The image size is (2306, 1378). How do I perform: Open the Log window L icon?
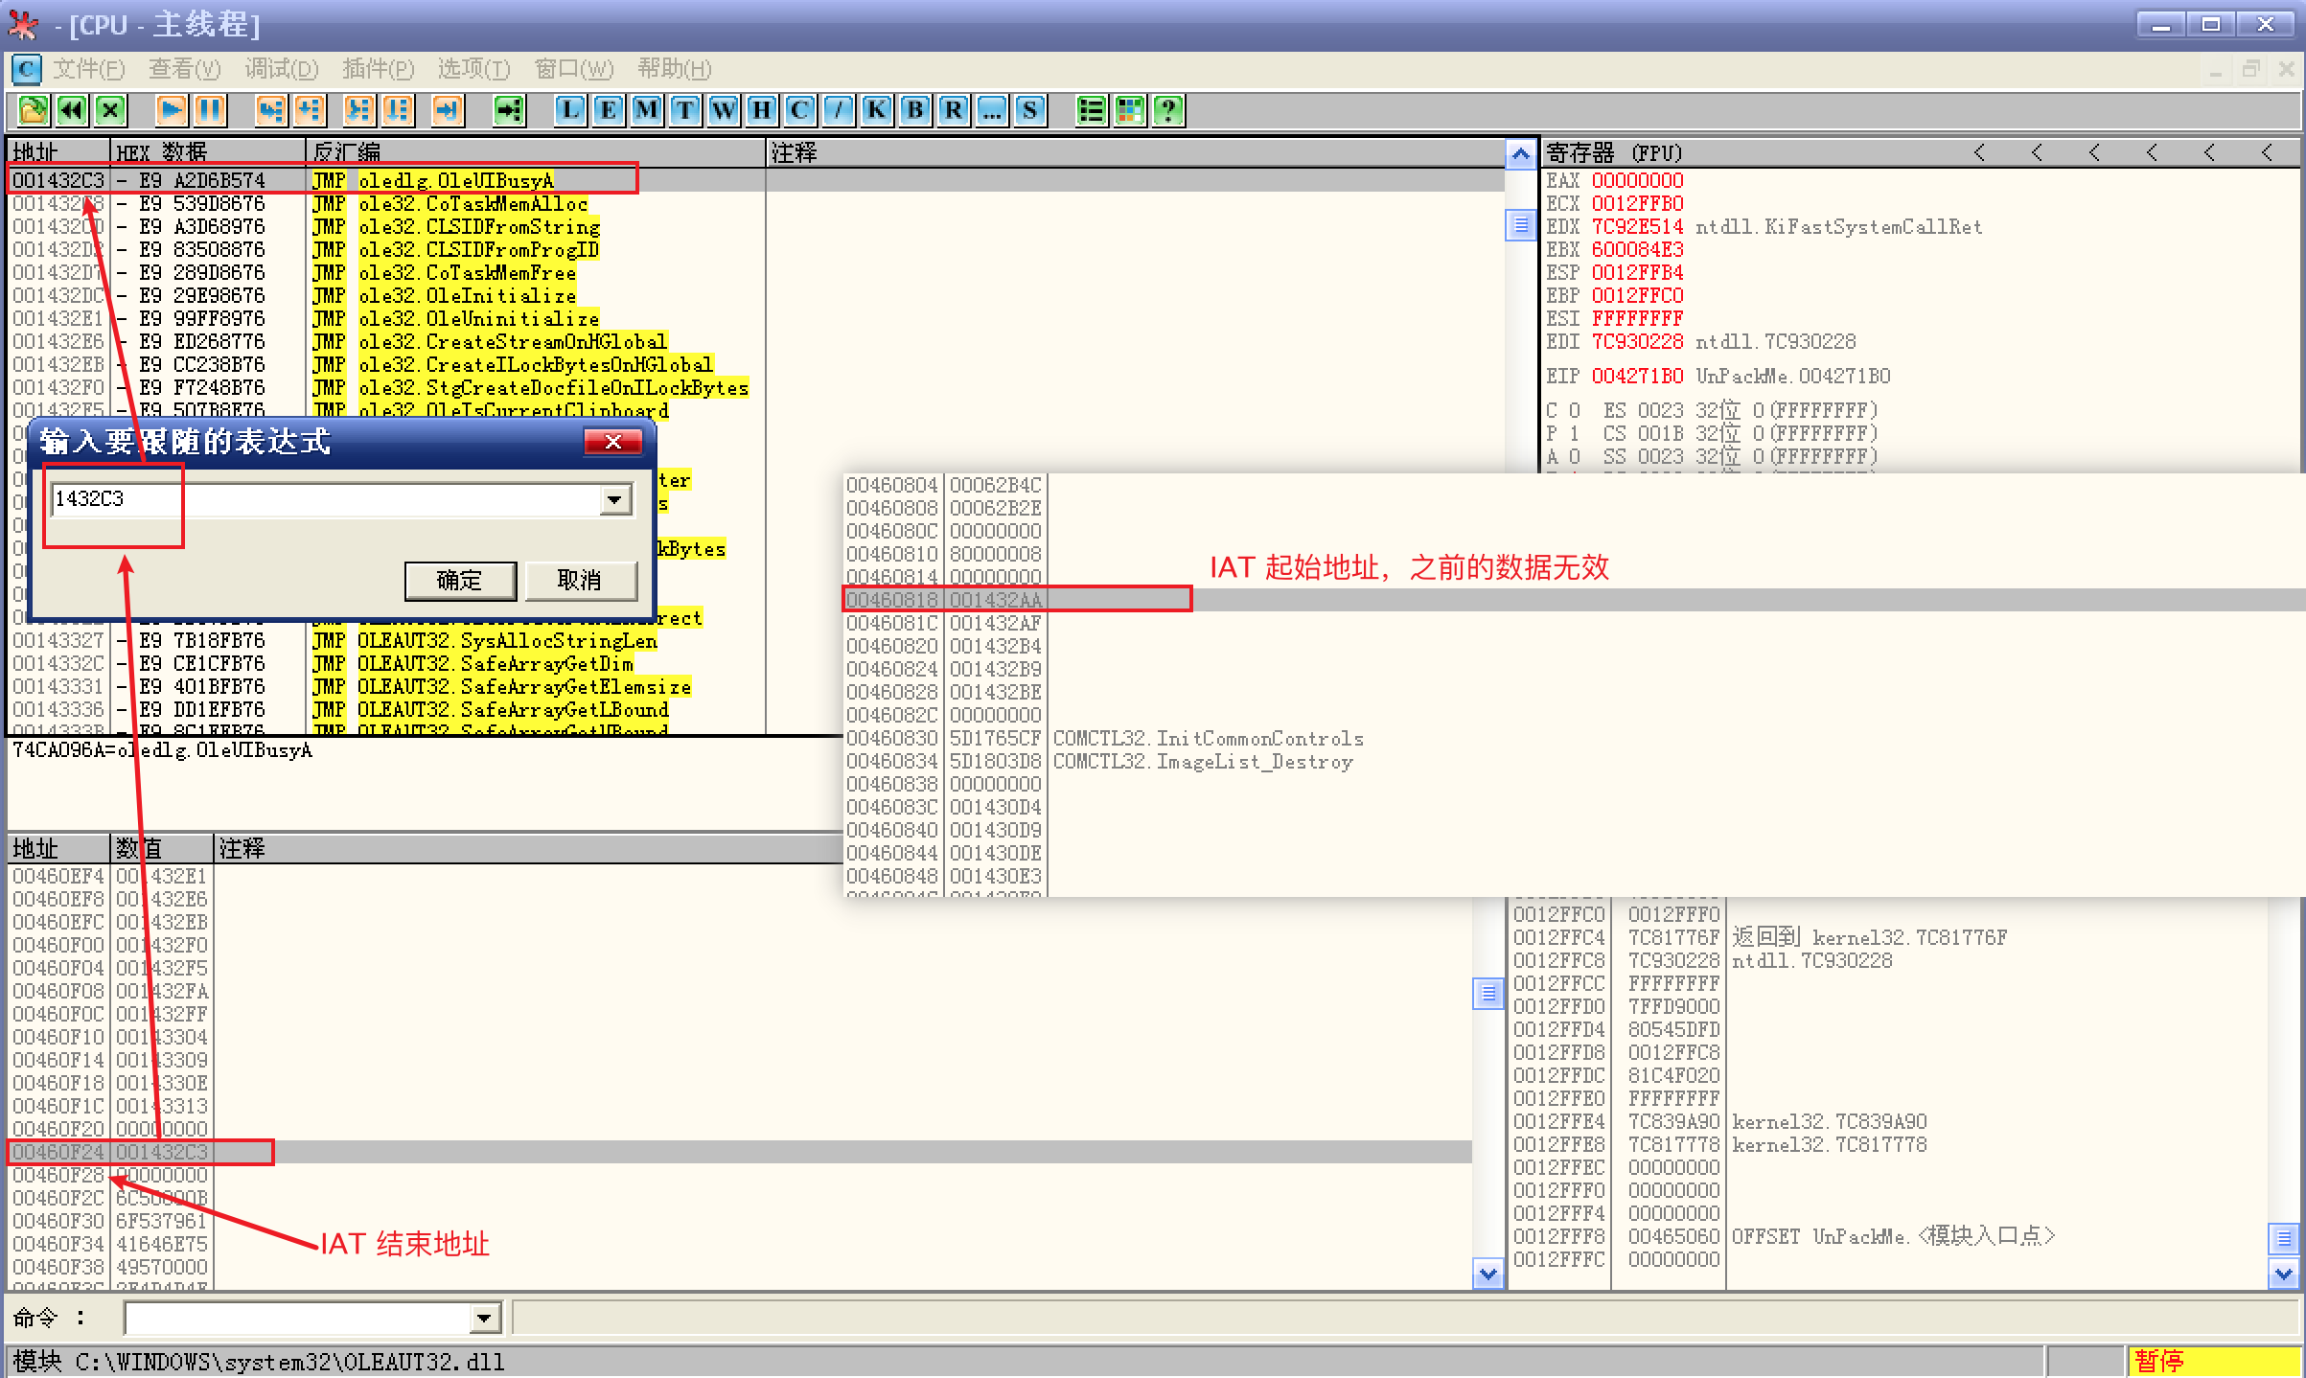coord(570,110)
